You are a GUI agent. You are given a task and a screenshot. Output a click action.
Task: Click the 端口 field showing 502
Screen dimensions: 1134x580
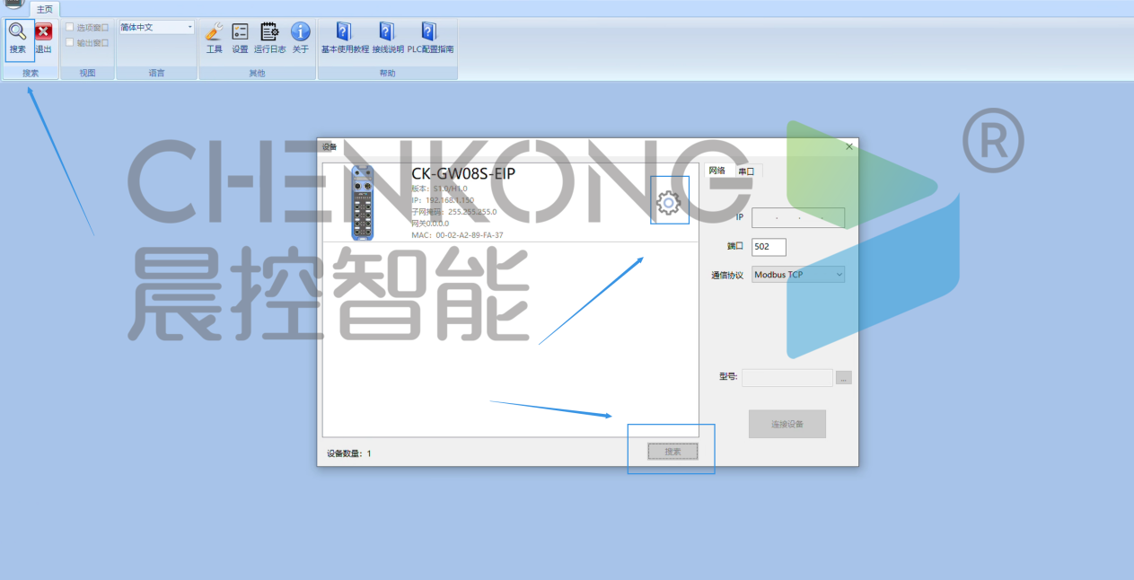click(769, 247)
